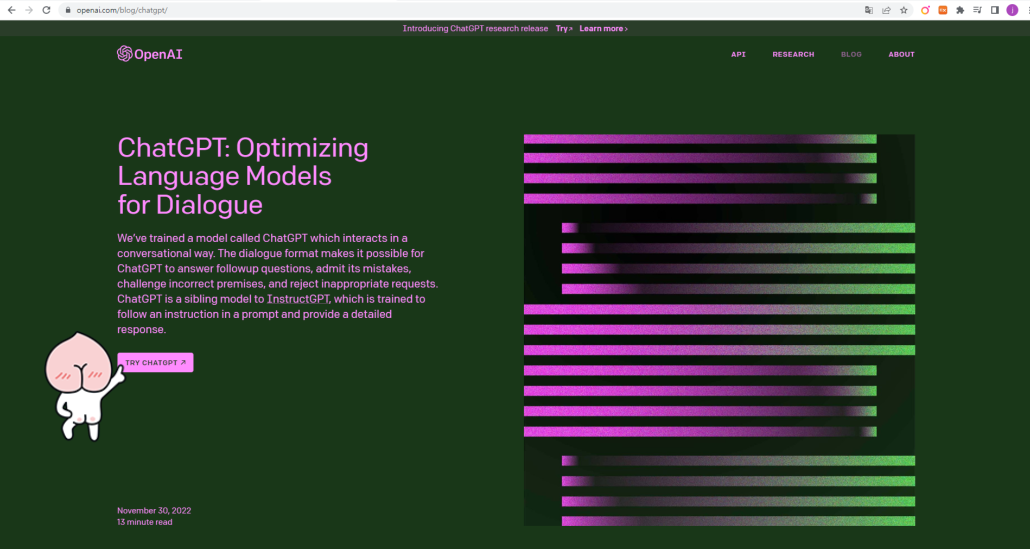Share this page using the share icon
Image resolution: width=1030 pixels, height=549 pixels.
886,10
